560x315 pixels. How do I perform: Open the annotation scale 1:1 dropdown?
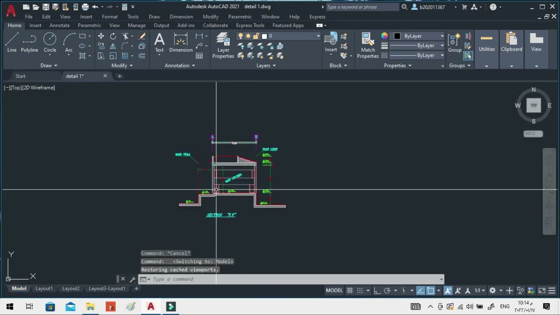[480, 290]
